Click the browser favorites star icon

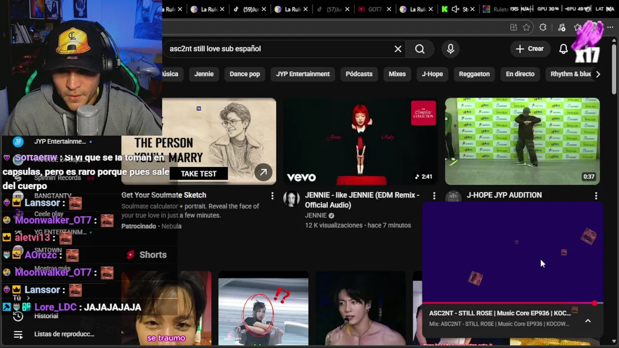coord(527,28)
